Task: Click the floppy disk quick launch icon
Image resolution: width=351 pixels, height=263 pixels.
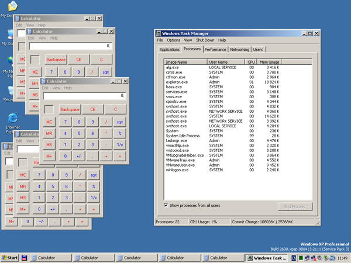Action: (x=24, y=258)
